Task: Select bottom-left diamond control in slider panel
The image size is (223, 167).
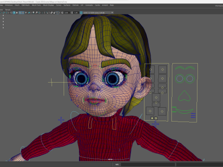Action: [150, 111]
